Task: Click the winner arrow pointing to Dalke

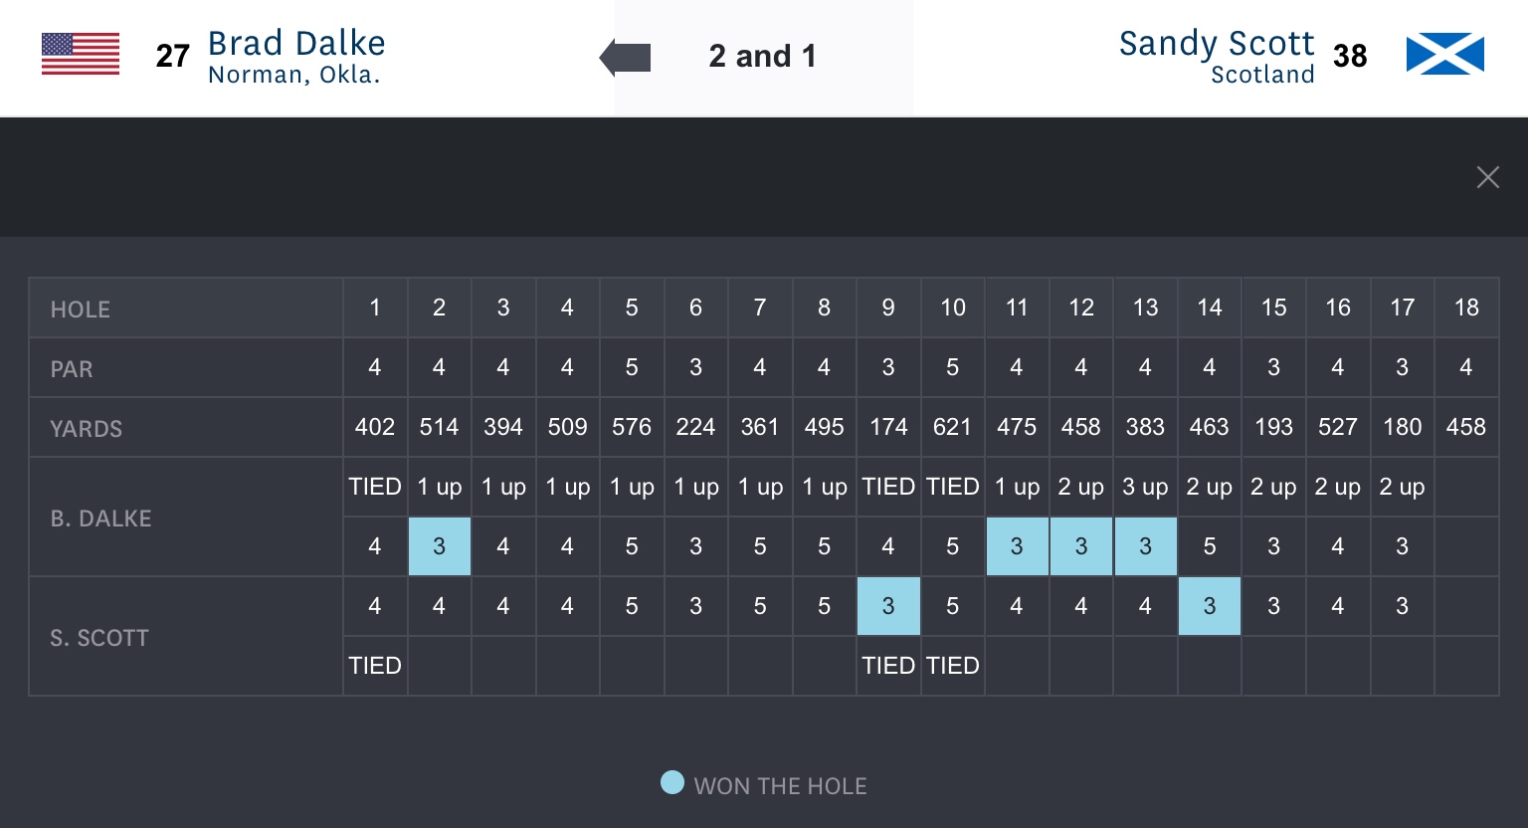Action: [626, 58]
